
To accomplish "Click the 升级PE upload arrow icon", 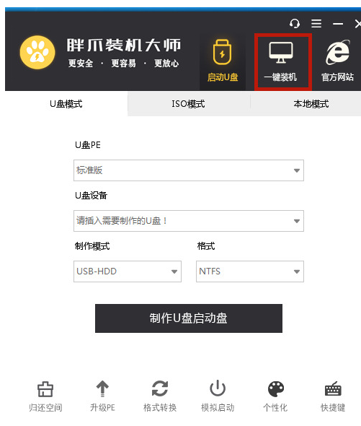I will point(102,388).
